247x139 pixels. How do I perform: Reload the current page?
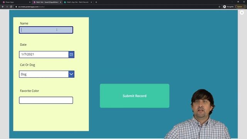pos(11,7)
